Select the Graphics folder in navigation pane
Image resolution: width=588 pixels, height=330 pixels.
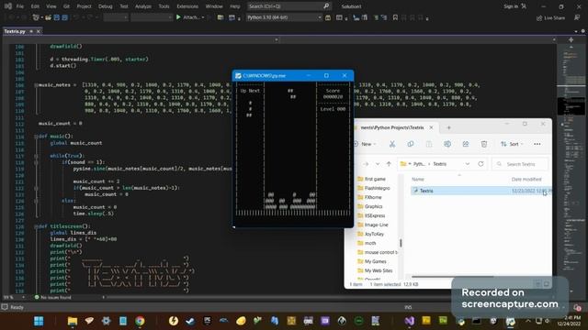[x=374, y=206]
